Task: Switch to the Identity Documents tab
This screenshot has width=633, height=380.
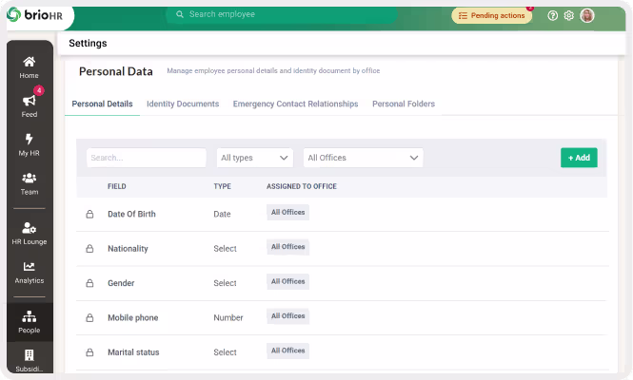Action: coord(183,104)
